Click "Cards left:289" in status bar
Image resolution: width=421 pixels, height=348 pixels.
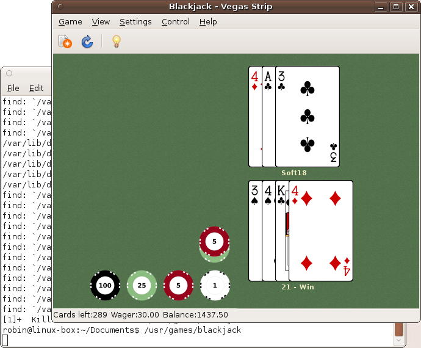(80, 314)
